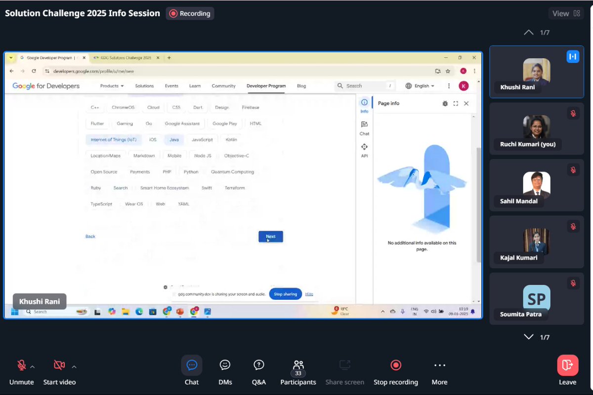593x395 pixels.
Task: Click the bug report icon in Page info
Action: coord(445,104)
